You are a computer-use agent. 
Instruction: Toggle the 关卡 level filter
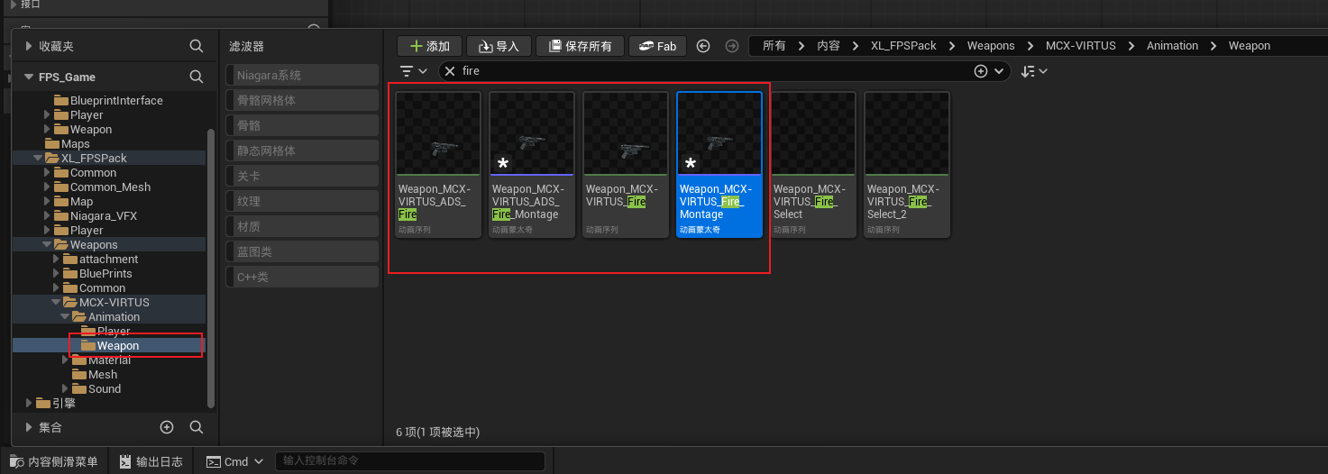pos(302,176)
